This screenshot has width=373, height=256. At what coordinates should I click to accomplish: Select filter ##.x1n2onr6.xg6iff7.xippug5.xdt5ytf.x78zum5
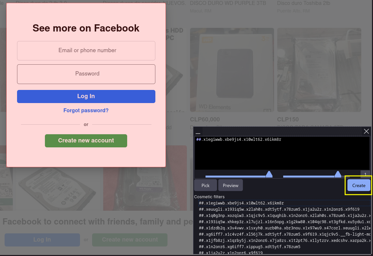(x=285, y=247)
